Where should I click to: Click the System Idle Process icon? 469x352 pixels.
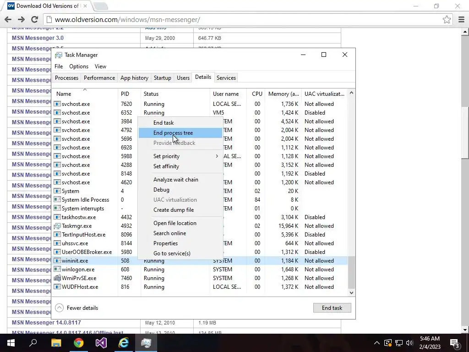point(57,200)
